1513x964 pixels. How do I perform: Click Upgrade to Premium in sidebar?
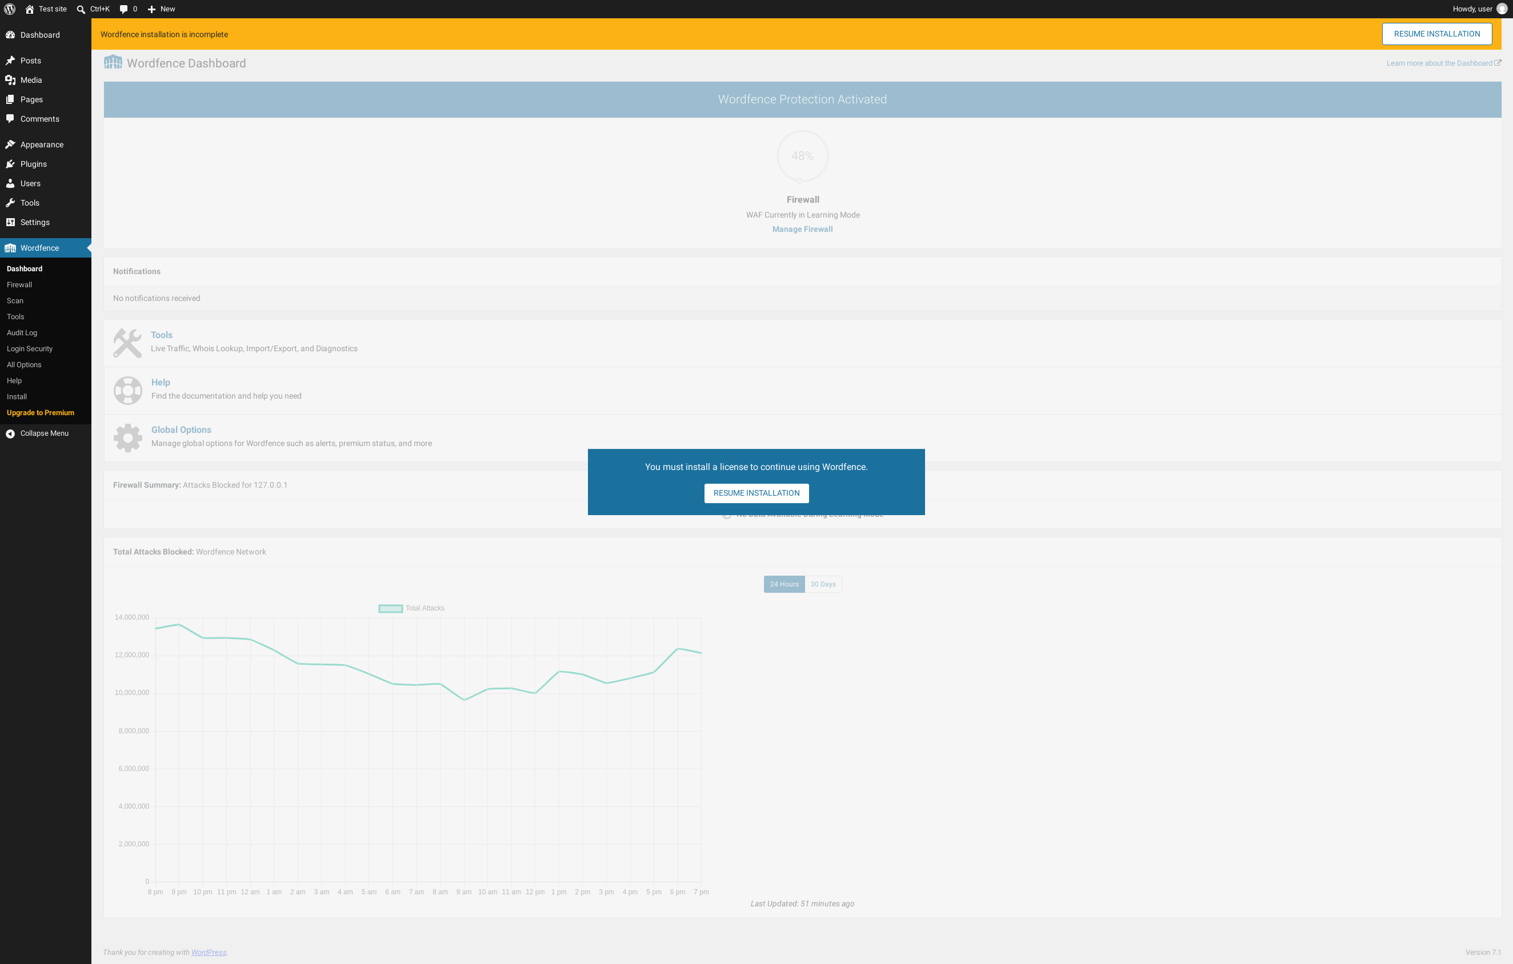click(x=40, y=412)
